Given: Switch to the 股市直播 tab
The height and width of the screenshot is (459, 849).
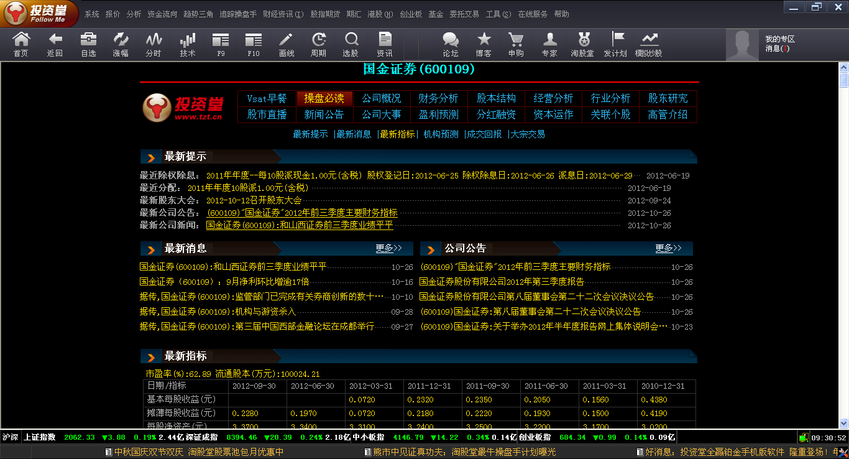Looking at the screenshot, I should click(x=267, y=114).
